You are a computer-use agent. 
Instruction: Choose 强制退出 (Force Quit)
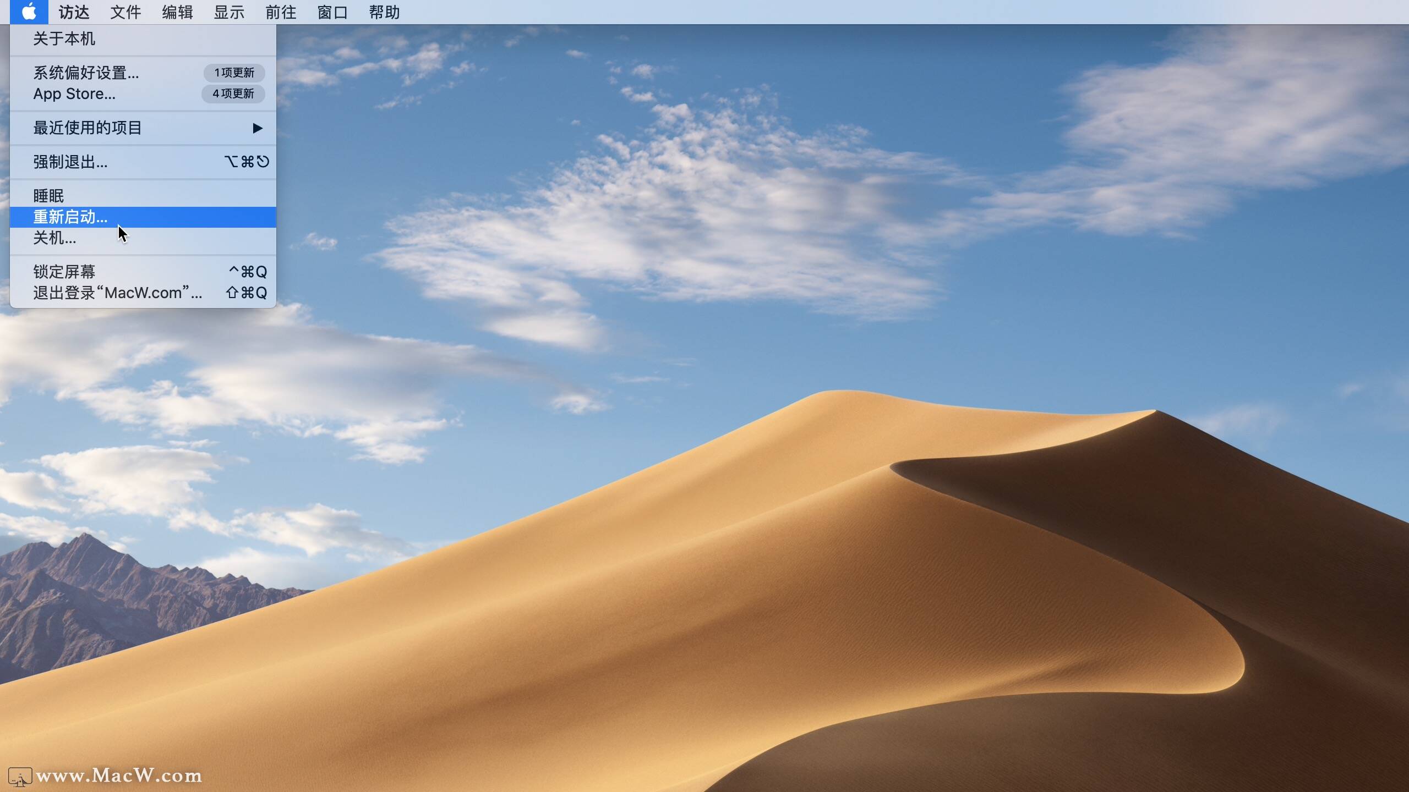pyautogui.click(x=70, y=162)
